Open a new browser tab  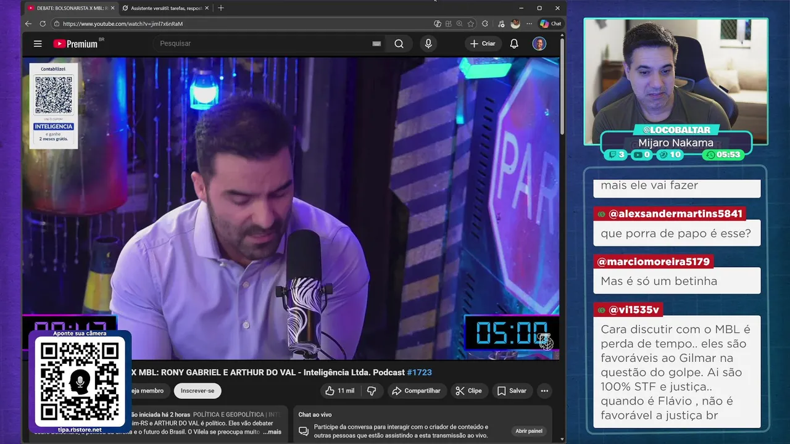(x=221, y=8)
